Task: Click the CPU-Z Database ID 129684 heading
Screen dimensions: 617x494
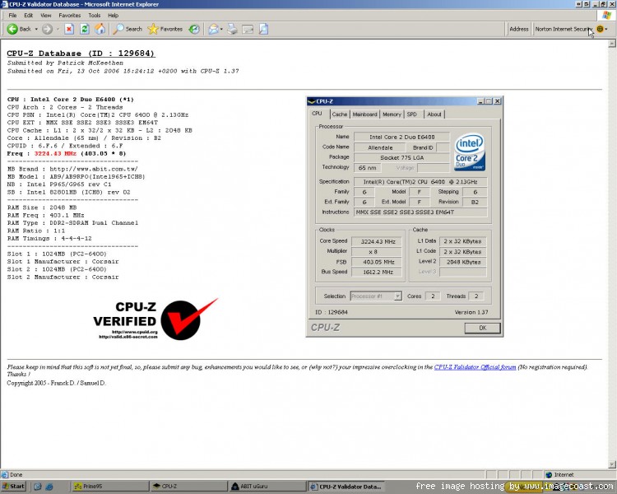Action: [81, 54]
